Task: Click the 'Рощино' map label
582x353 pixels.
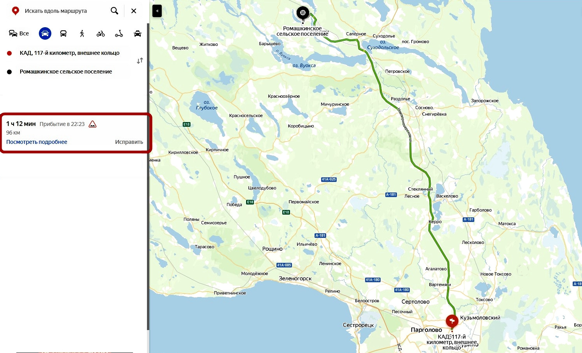Action: pyautogui.click(x=273, y=249)
